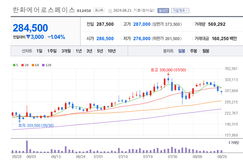The height and width of the screenshot is (165, 243).
Task: Click the 최고 330,000 (07/30) high marker
Action: [x=168, y=70]
